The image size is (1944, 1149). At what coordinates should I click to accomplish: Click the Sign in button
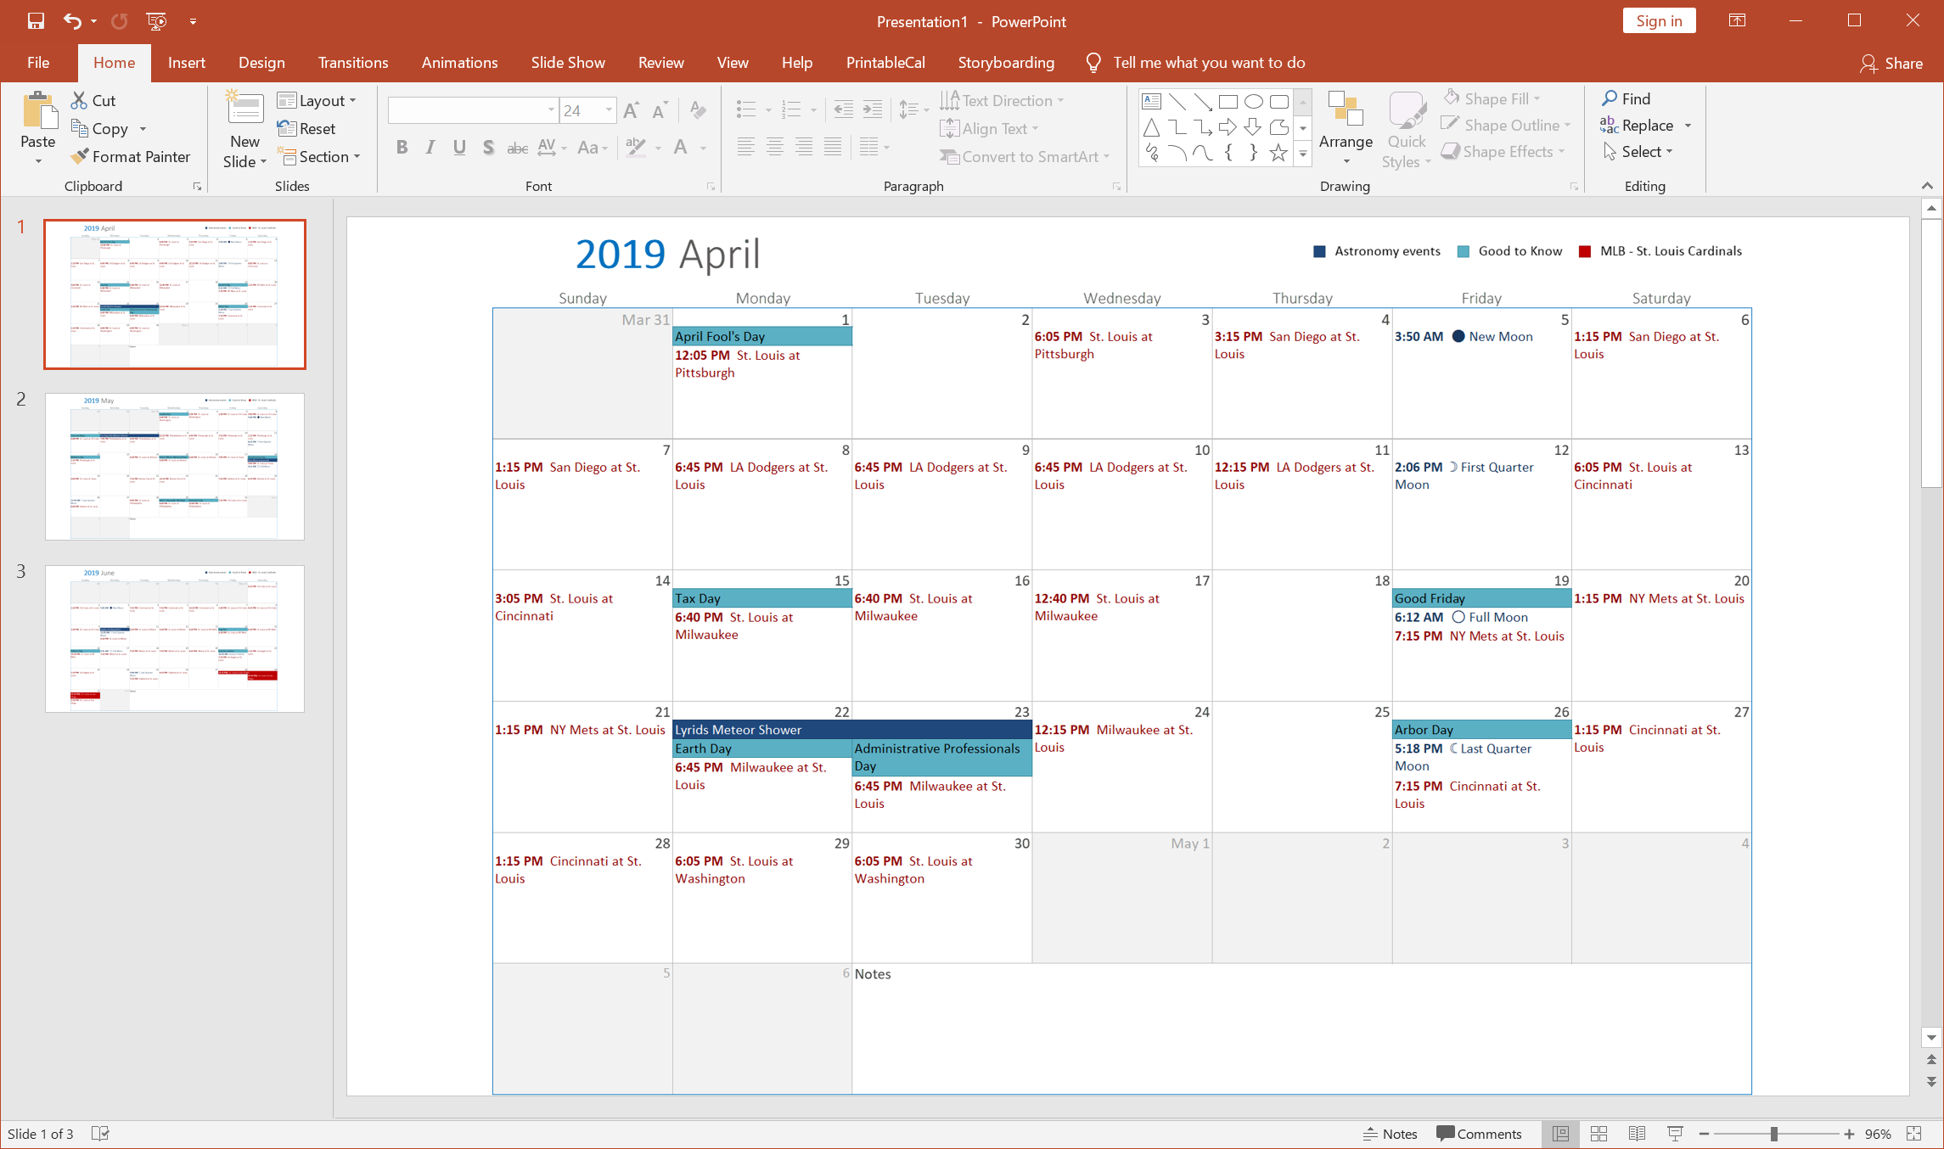coord(1659,21)
